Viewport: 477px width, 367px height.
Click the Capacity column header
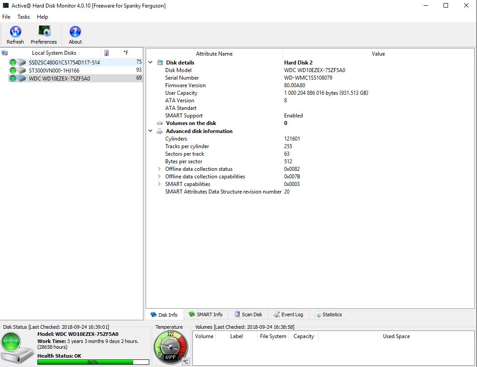tap(303, 336)
